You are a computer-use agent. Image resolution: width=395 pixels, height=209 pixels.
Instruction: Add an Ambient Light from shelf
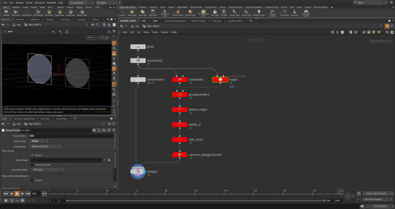point(259,13)
